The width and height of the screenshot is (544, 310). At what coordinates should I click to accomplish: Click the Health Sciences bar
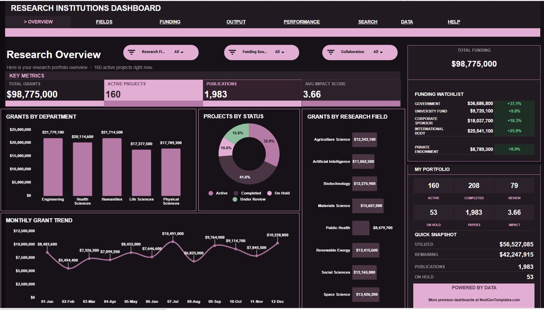click(82, 169)
